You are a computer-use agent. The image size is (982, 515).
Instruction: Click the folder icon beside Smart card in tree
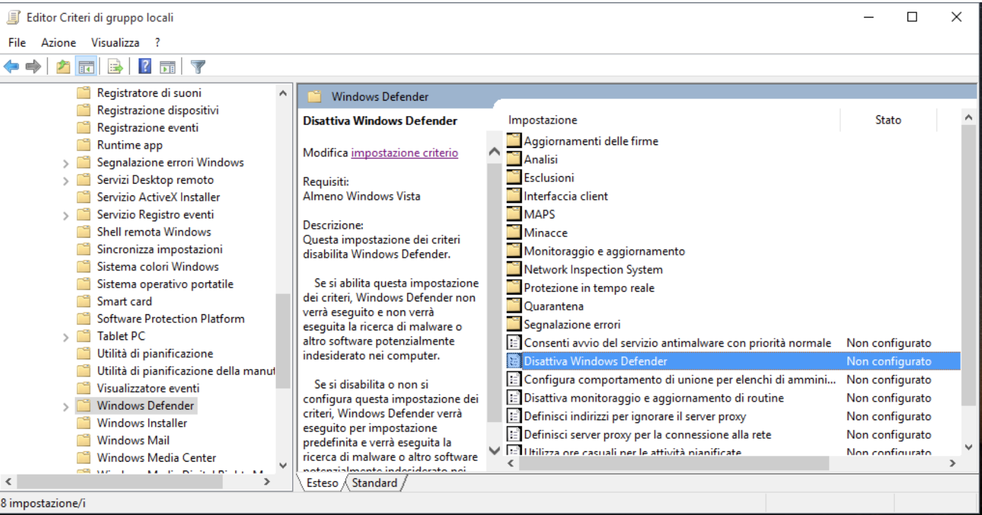pos(84,301)
